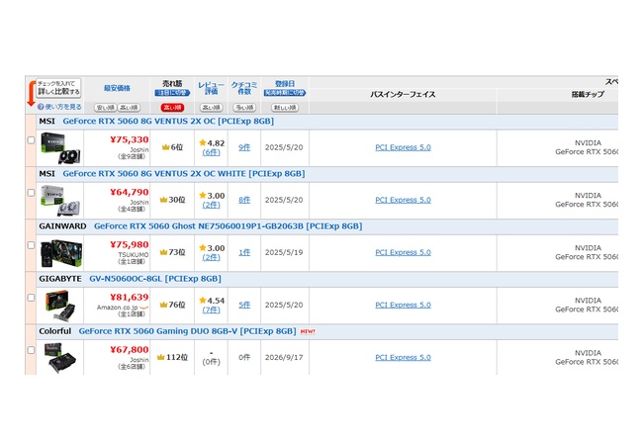This screenshot has width=643, height=445.
Task: Open PCI Express 5.0 link in Colorful row
Action: [x=403, y=357]
